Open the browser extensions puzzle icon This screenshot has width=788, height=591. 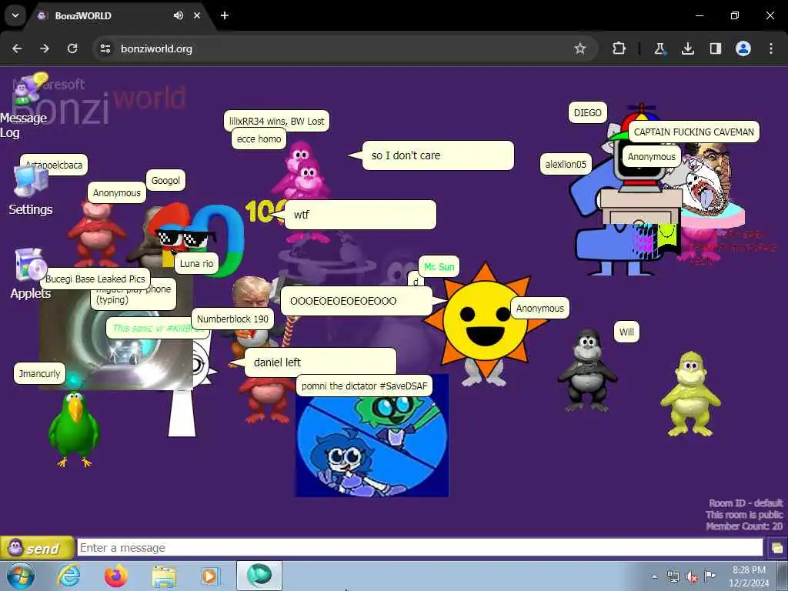(x=619, y=48)
